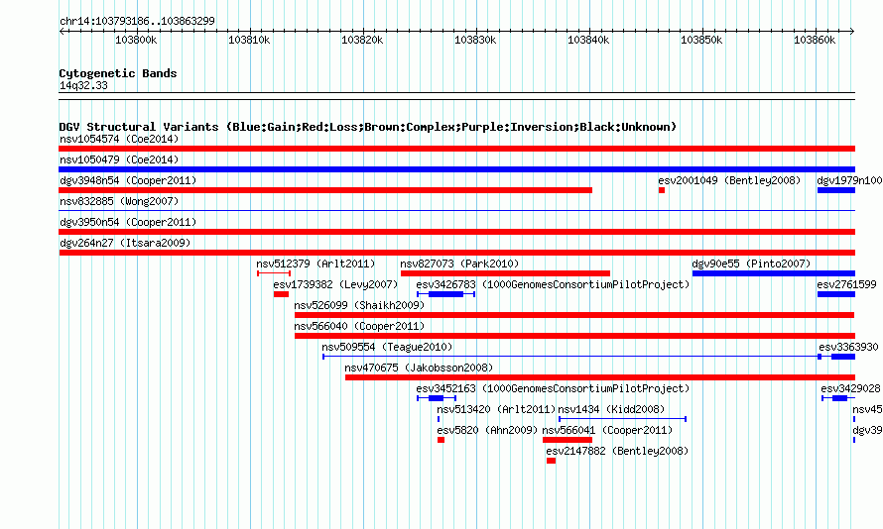Open the esv3452163 1000Genomes label
This screenshot has width=883, height=529.
(553, 388)
